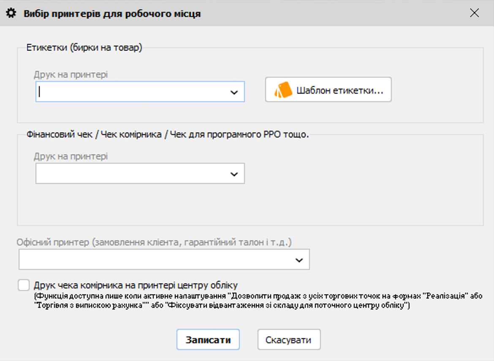Click the function availability note in parentheses

[258, 301]
